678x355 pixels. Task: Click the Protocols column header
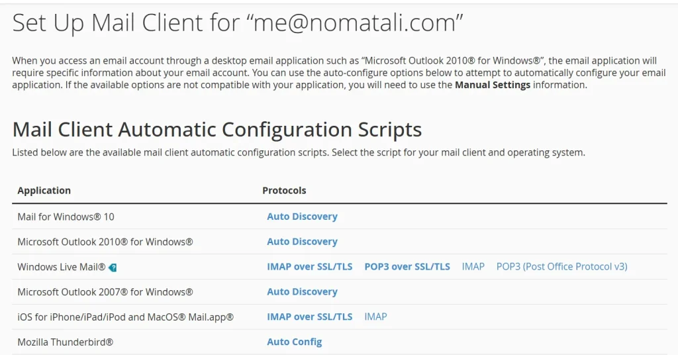pyautogui.click(x=284, y=191)
